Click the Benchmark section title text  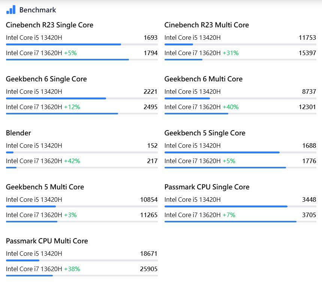[37, 10]
